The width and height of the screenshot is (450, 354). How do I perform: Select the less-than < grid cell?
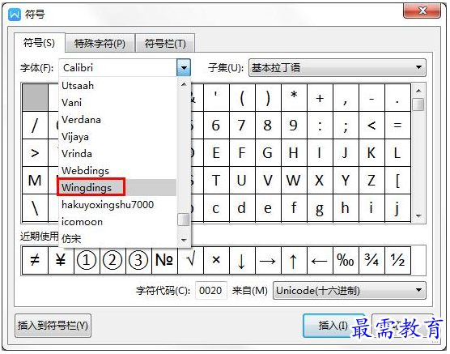tap(371, 126)
